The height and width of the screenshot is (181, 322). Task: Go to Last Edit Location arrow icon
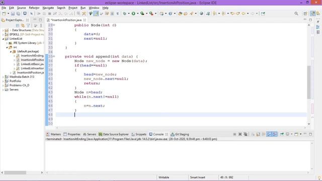point(232,14)
